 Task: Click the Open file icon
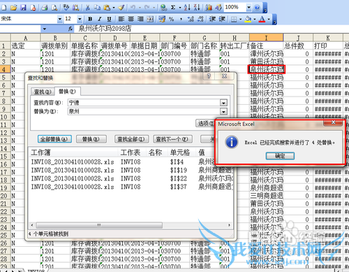point(13,8)
